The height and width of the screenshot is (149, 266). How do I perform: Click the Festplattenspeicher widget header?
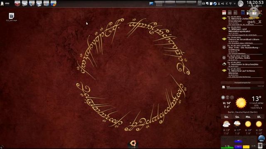(242, 83)
